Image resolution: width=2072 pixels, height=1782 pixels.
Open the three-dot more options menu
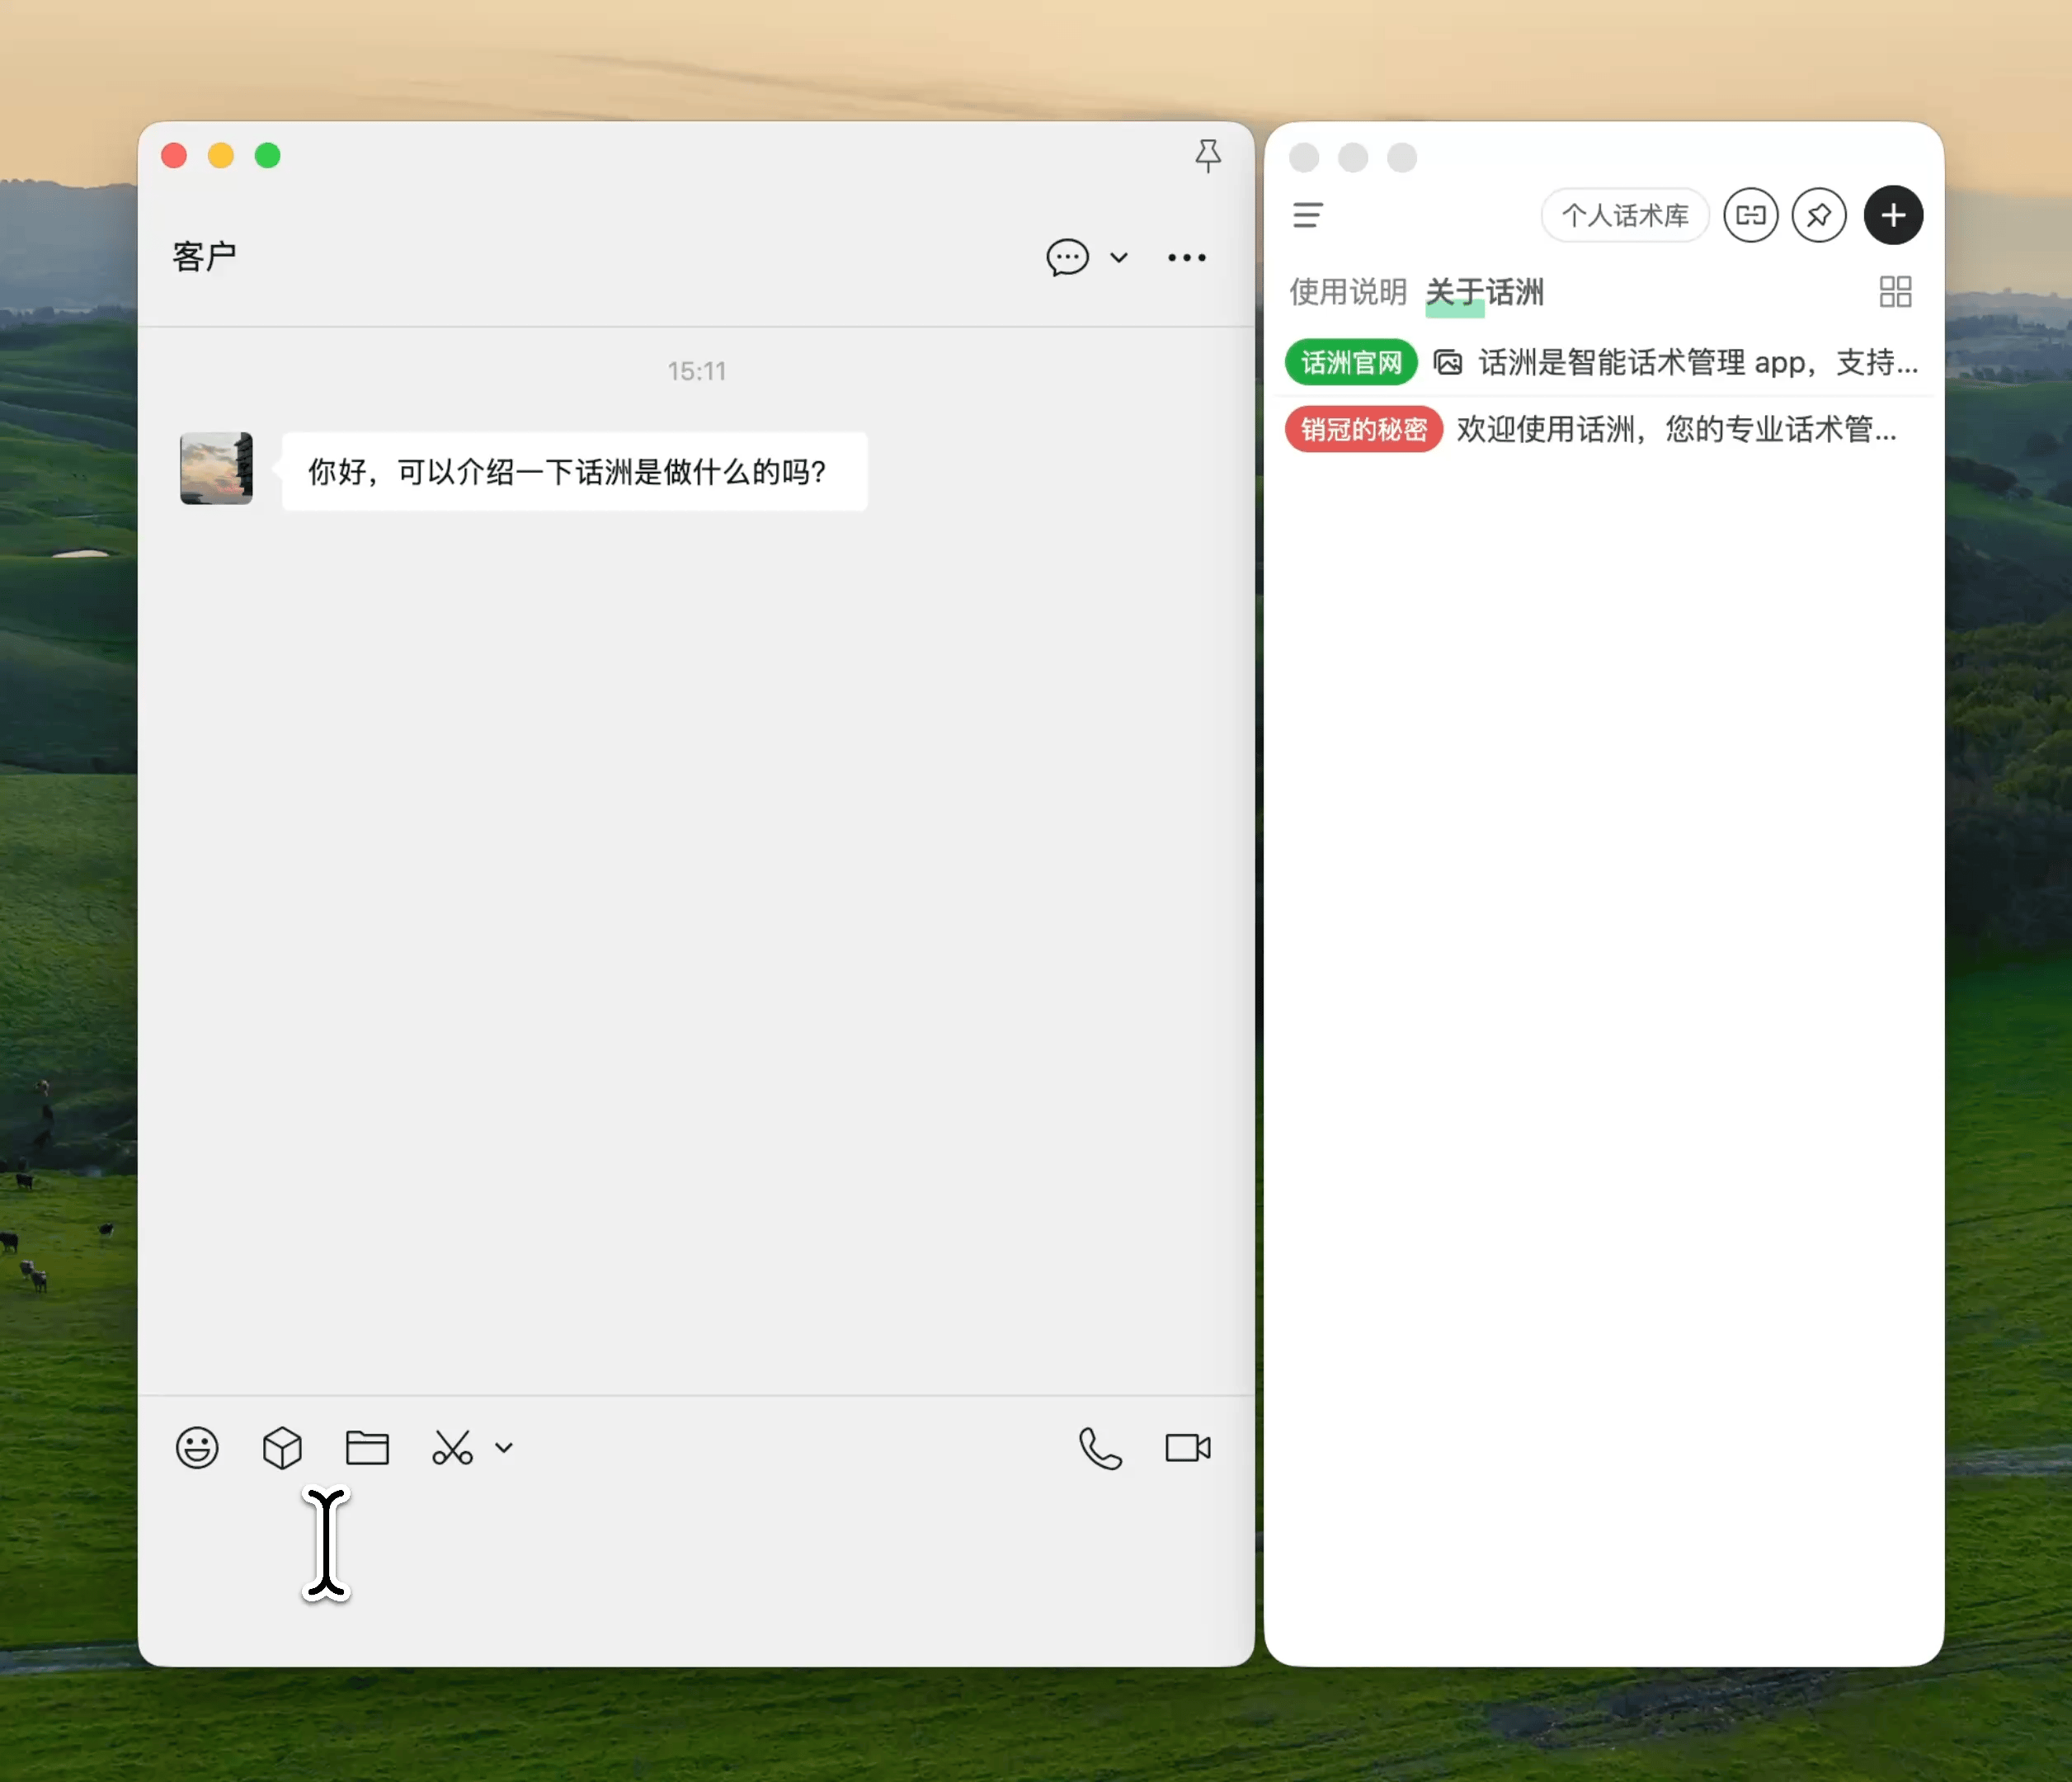coord(1186,257)
